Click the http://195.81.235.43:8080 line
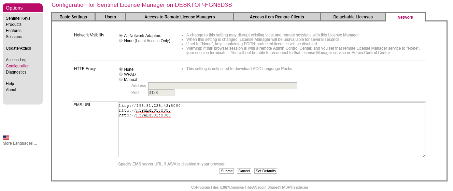The image size is (453, 191). click(x=150, y=106)
